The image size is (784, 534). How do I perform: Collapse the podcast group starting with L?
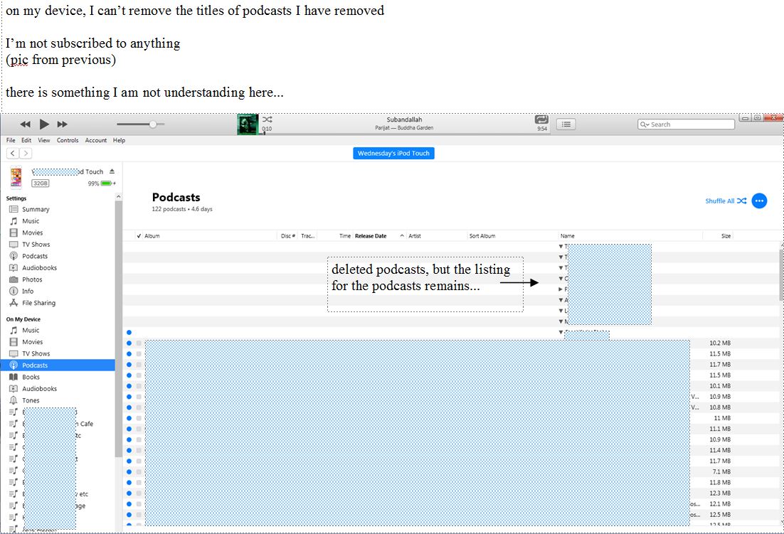561,311
